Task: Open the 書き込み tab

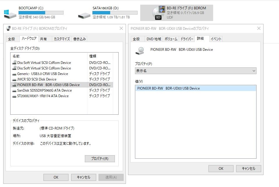Action: [x=79, y=39]
